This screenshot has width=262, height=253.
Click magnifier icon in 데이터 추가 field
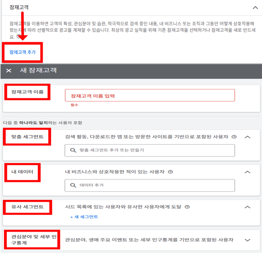pyautogui.click(x=73, y=185)
